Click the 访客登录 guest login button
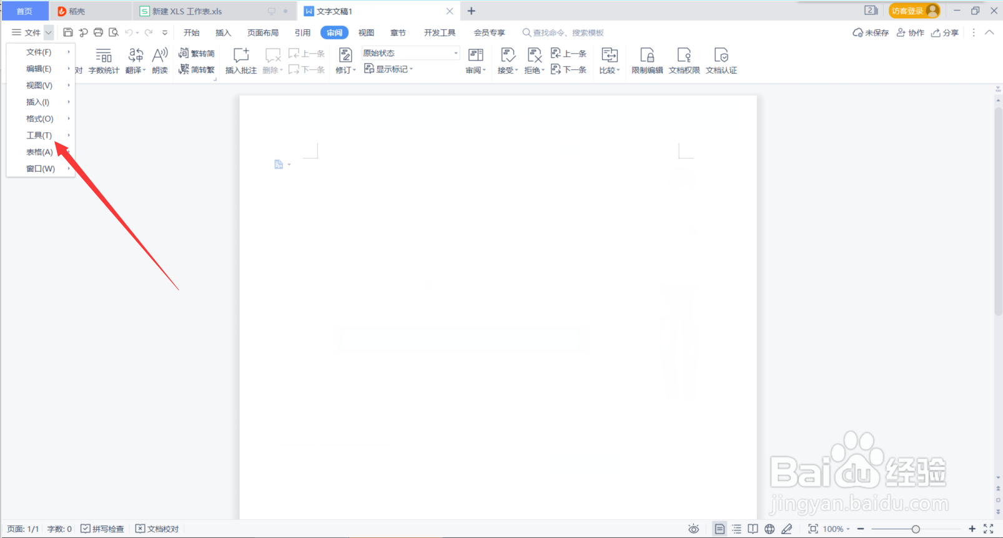 [914, 11]
